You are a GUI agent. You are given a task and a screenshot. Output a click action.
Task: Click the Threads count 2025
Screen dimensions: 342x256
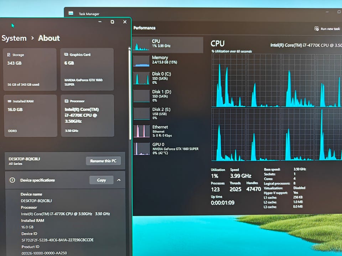(x=235, y=189)
